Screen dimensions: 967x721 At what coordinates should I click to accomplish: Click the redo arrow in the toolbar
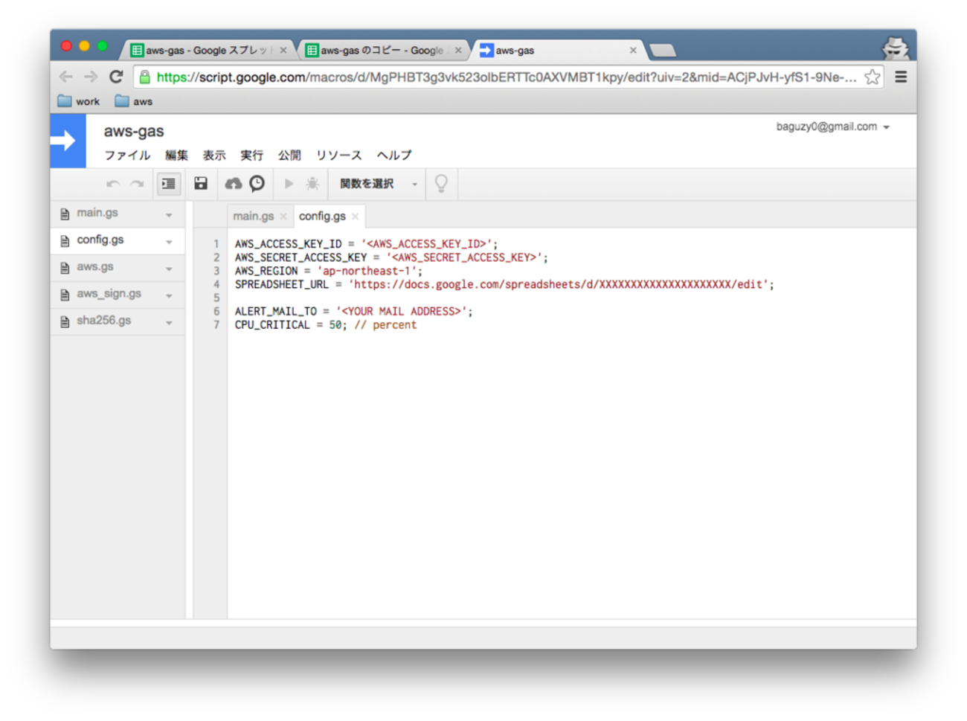pyautogui.click(x=137, y=184)
